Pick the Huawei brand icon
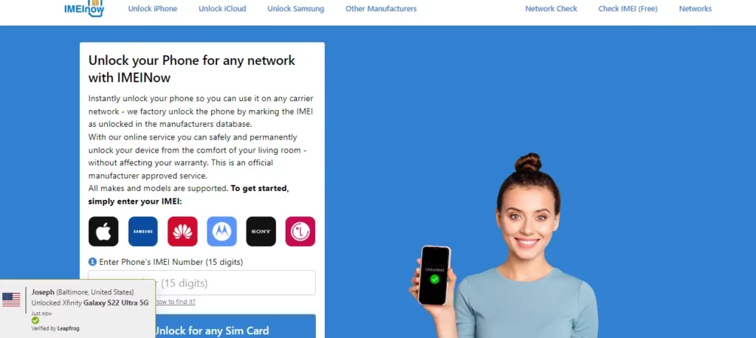The height and width of the screenshot is (338, 756). (182, 232)
